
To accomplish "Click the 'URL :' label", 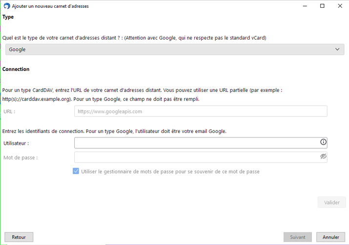I will (x=9, y=111).
